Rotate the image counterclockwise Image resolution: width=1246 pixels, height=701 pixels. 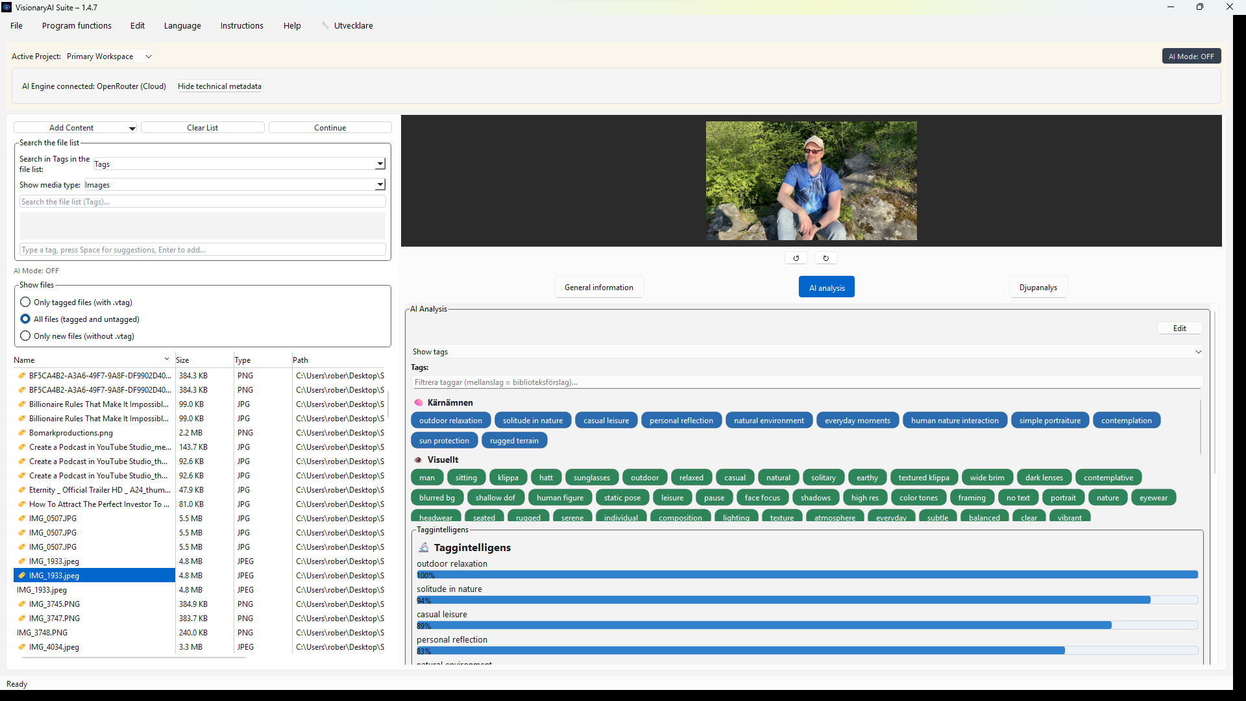pyautogui.click(x=796, y=258)
